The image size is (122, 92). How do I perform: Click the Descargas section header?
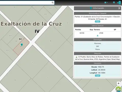click(x=98, y=40)
